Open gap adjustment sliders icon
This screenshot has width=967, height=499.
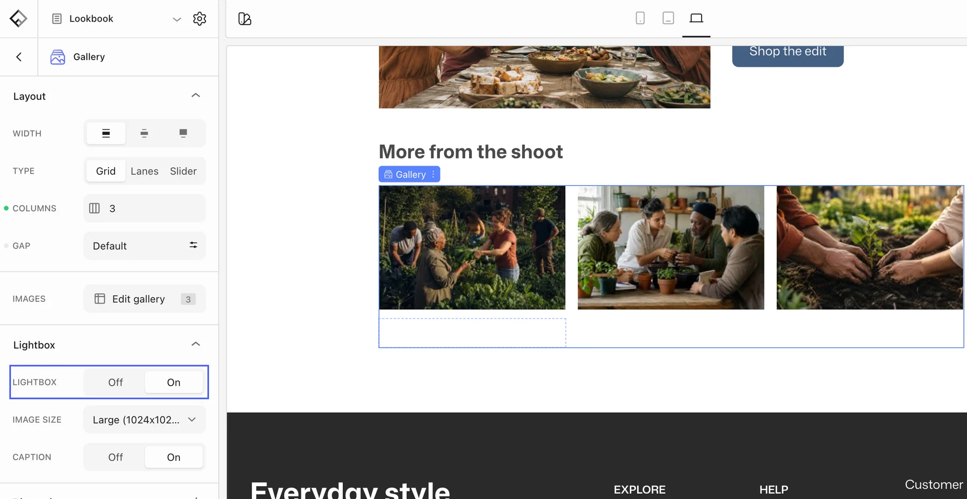(x=193, y=245)
